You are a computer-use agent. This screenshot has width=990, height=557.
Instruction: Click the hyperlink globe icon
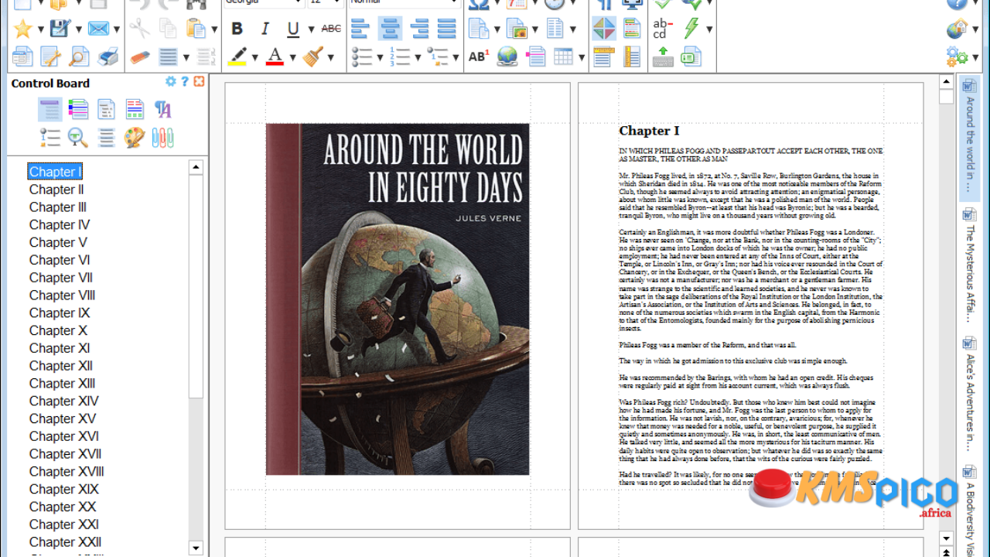pos(507,56)
